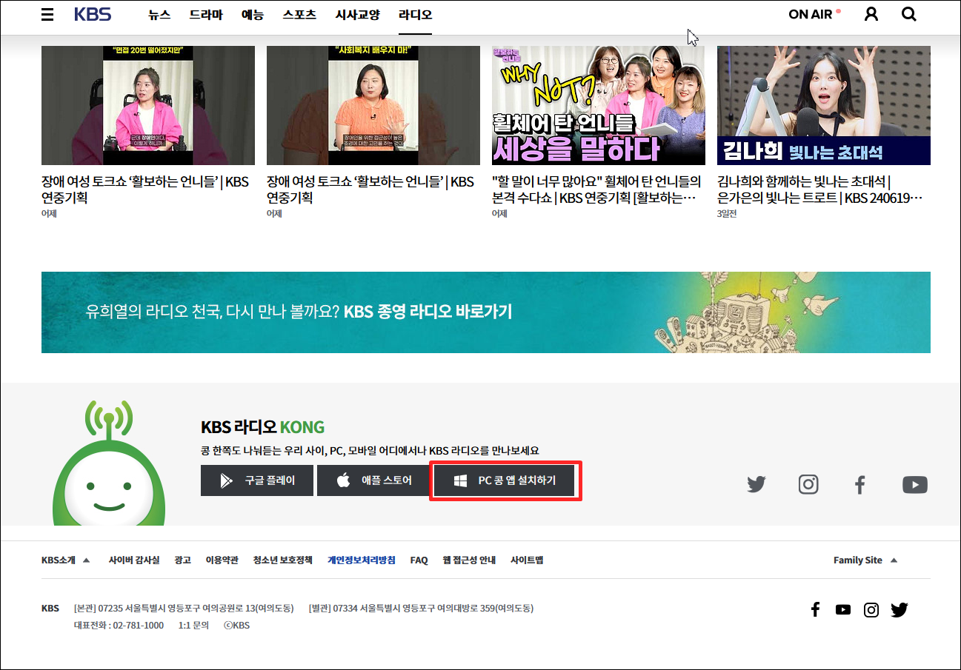Open the '휠체어 탄 언니들' video thumbnail
This screenshot has width=961, height=670.
pos(599,105)
